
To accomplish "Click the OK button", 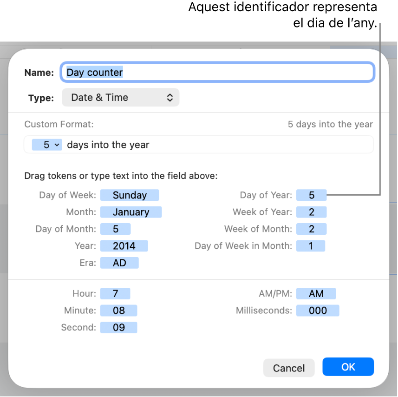I will tap(348, 367).
